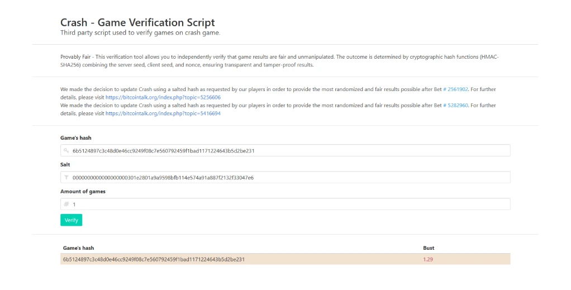Click the Bust value 1.29
This screenshot has height=290, width=571.
coord(428,259)
